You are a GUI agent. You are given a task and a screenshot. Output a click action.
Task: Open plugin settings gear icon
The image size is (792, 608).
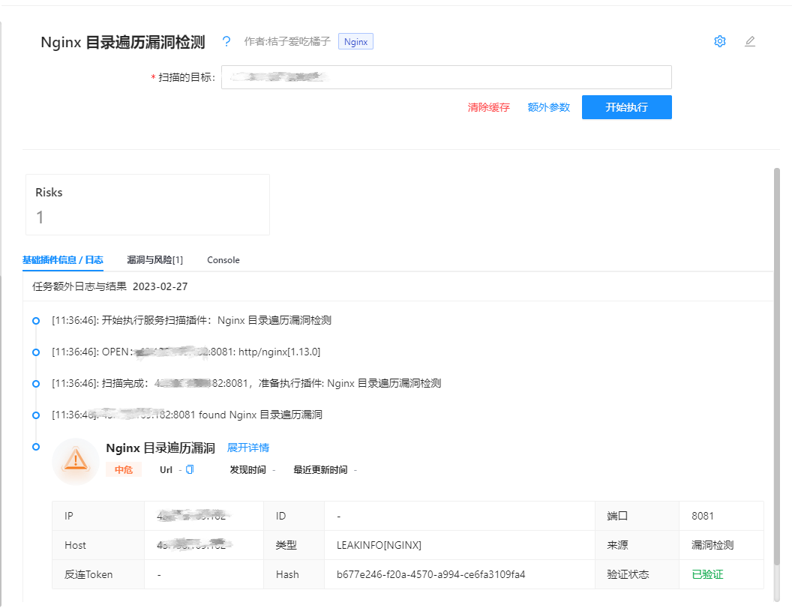click(720, 41)
